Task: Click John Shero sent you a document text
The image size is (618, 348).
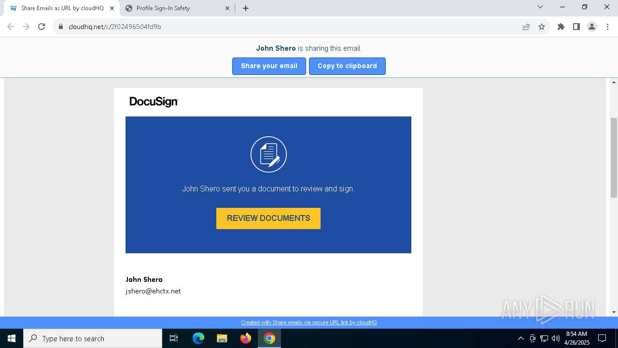Action: [x=268, y=188]
